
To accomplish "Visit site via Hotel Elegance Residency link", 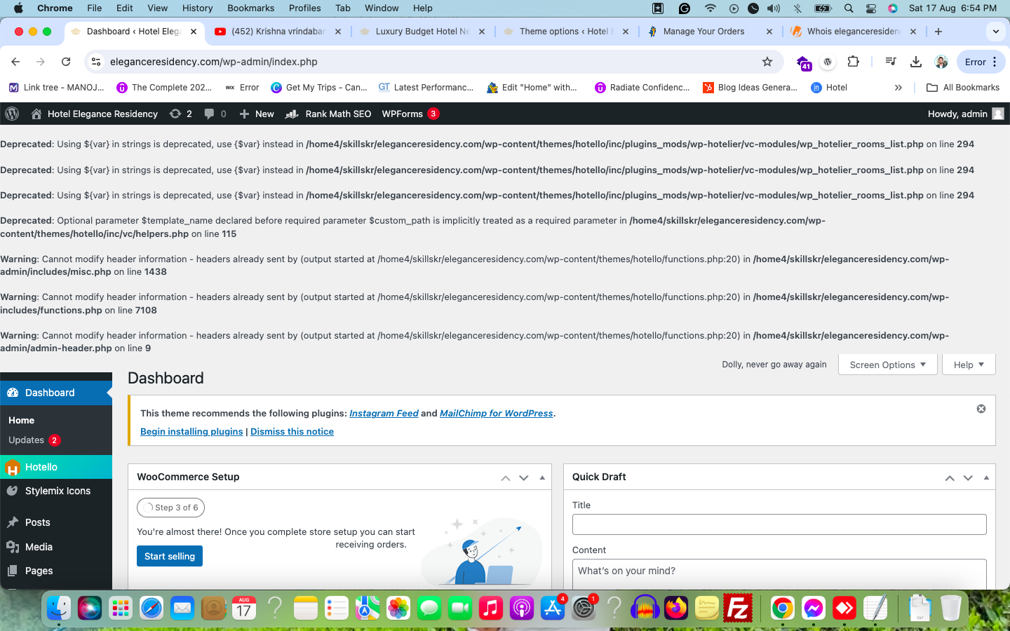I will coord(95,114).
